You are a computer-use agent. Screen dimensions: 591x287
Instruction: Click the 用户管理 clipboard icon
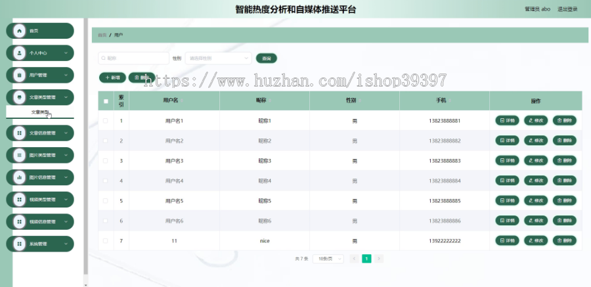19,75
